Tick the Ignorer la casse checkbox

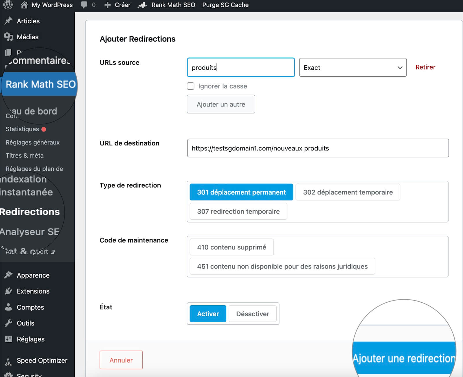pos(190,86)
